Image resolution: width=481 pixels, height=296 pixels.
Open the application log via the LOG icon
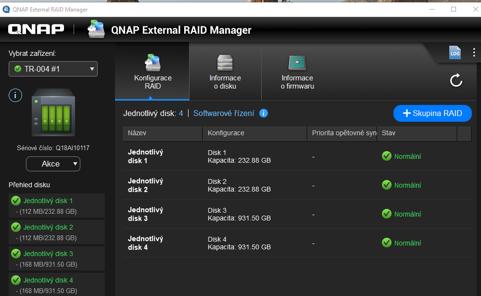(x=455, y=53)
